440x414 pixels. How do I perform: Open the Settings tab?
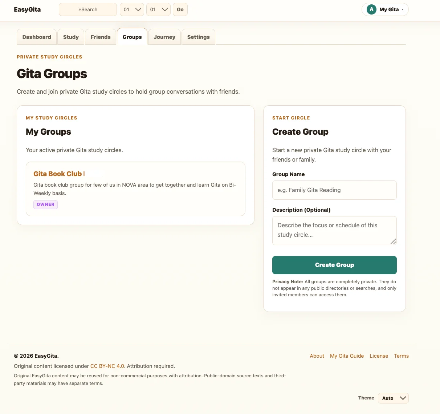tap(199, 37)
